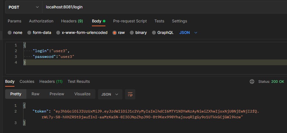The height and width of the screenshot is (133, 287).
Task: Switch to the Preview response view
Action: coord(57,94)
